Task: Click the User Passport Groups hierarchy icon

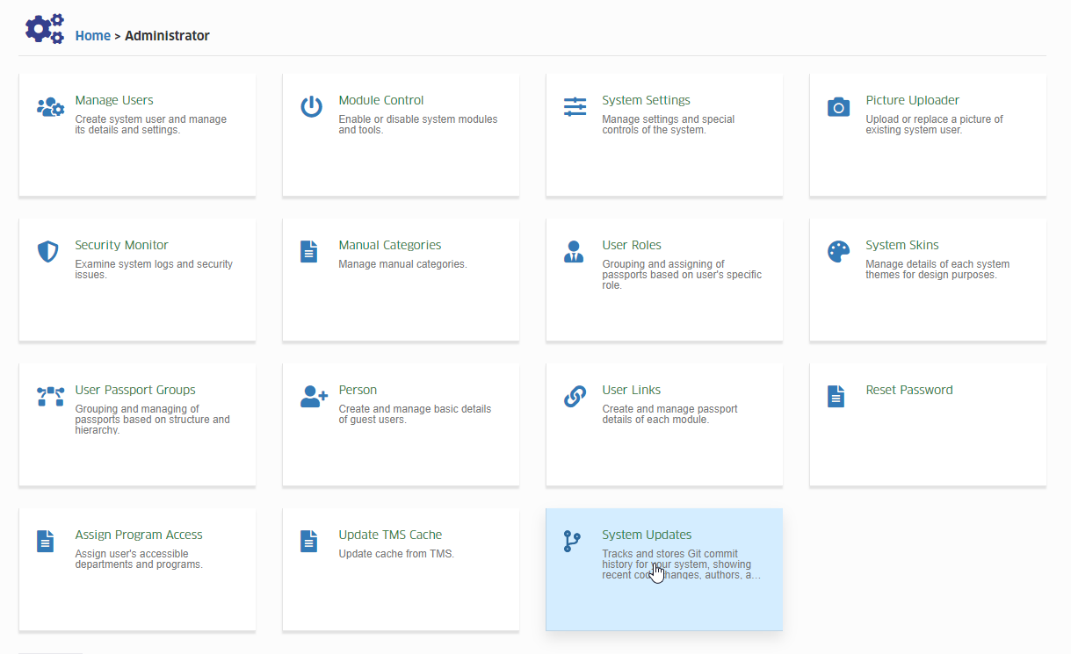Action: tap(50, 397)
